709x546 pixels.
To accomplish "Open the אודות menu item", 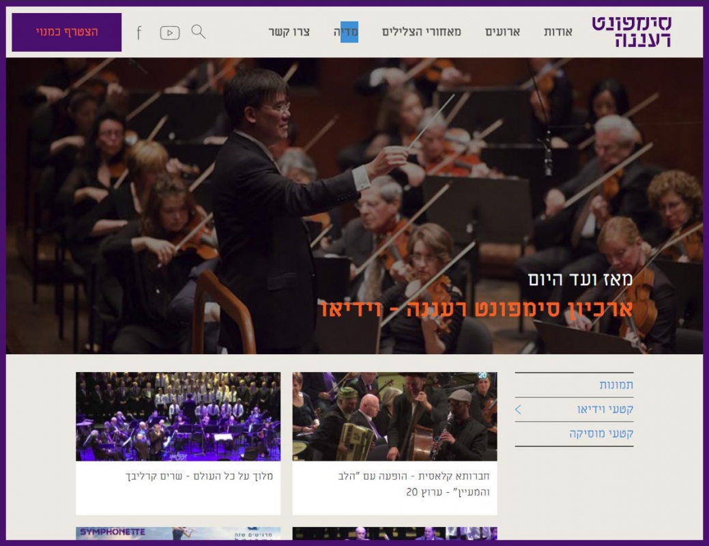I will click(x=558, y=32).
